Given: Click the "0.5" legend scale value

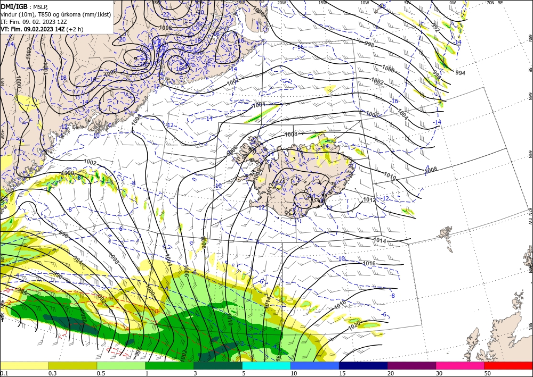Looking at the screenshot, I should click(101, 373).
